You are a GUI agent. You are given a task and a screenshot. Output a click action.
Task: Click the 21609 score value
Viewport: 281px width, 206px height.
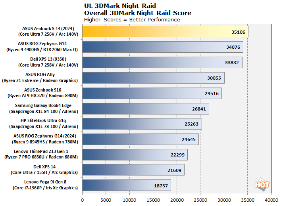(174, 170)
